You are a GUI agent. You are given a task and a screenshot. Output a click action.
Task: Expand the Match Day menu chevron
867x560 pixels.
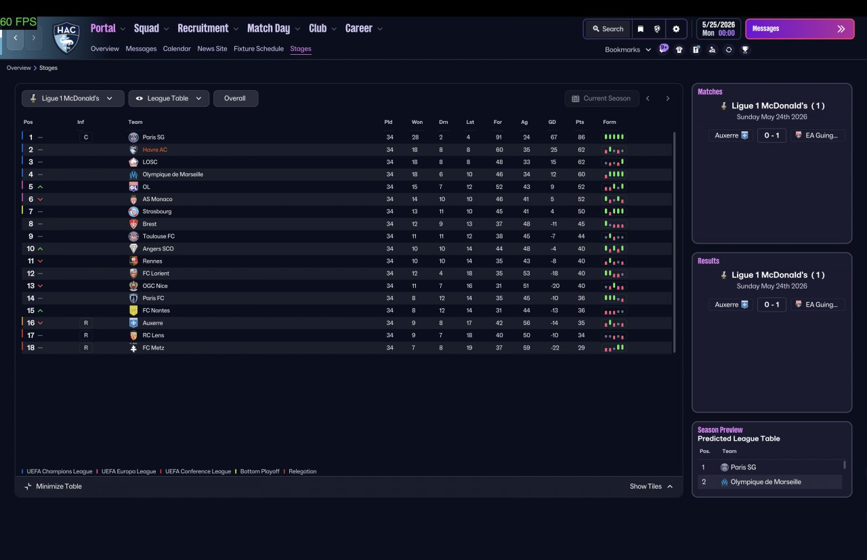point(297,29)
